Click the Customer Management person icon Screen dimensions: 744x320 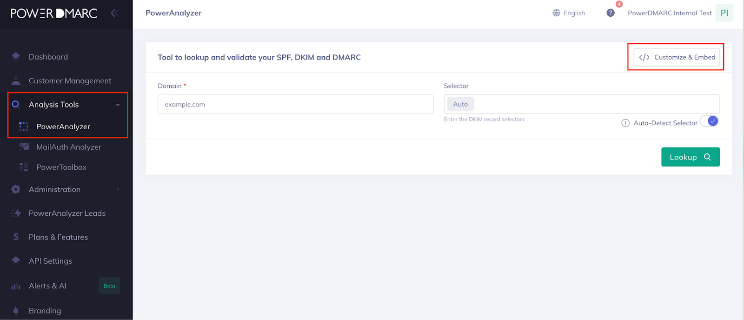pyautogui.click(x=16, y=80)
